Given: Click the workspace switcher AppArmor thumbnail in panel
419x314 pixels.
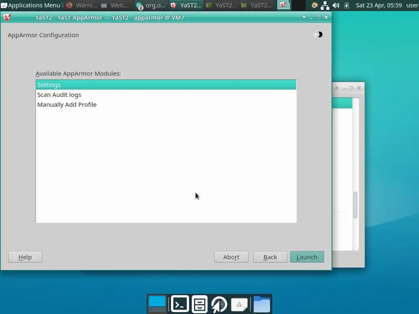Looking at the screenshot, I should (x=284, y=5).
